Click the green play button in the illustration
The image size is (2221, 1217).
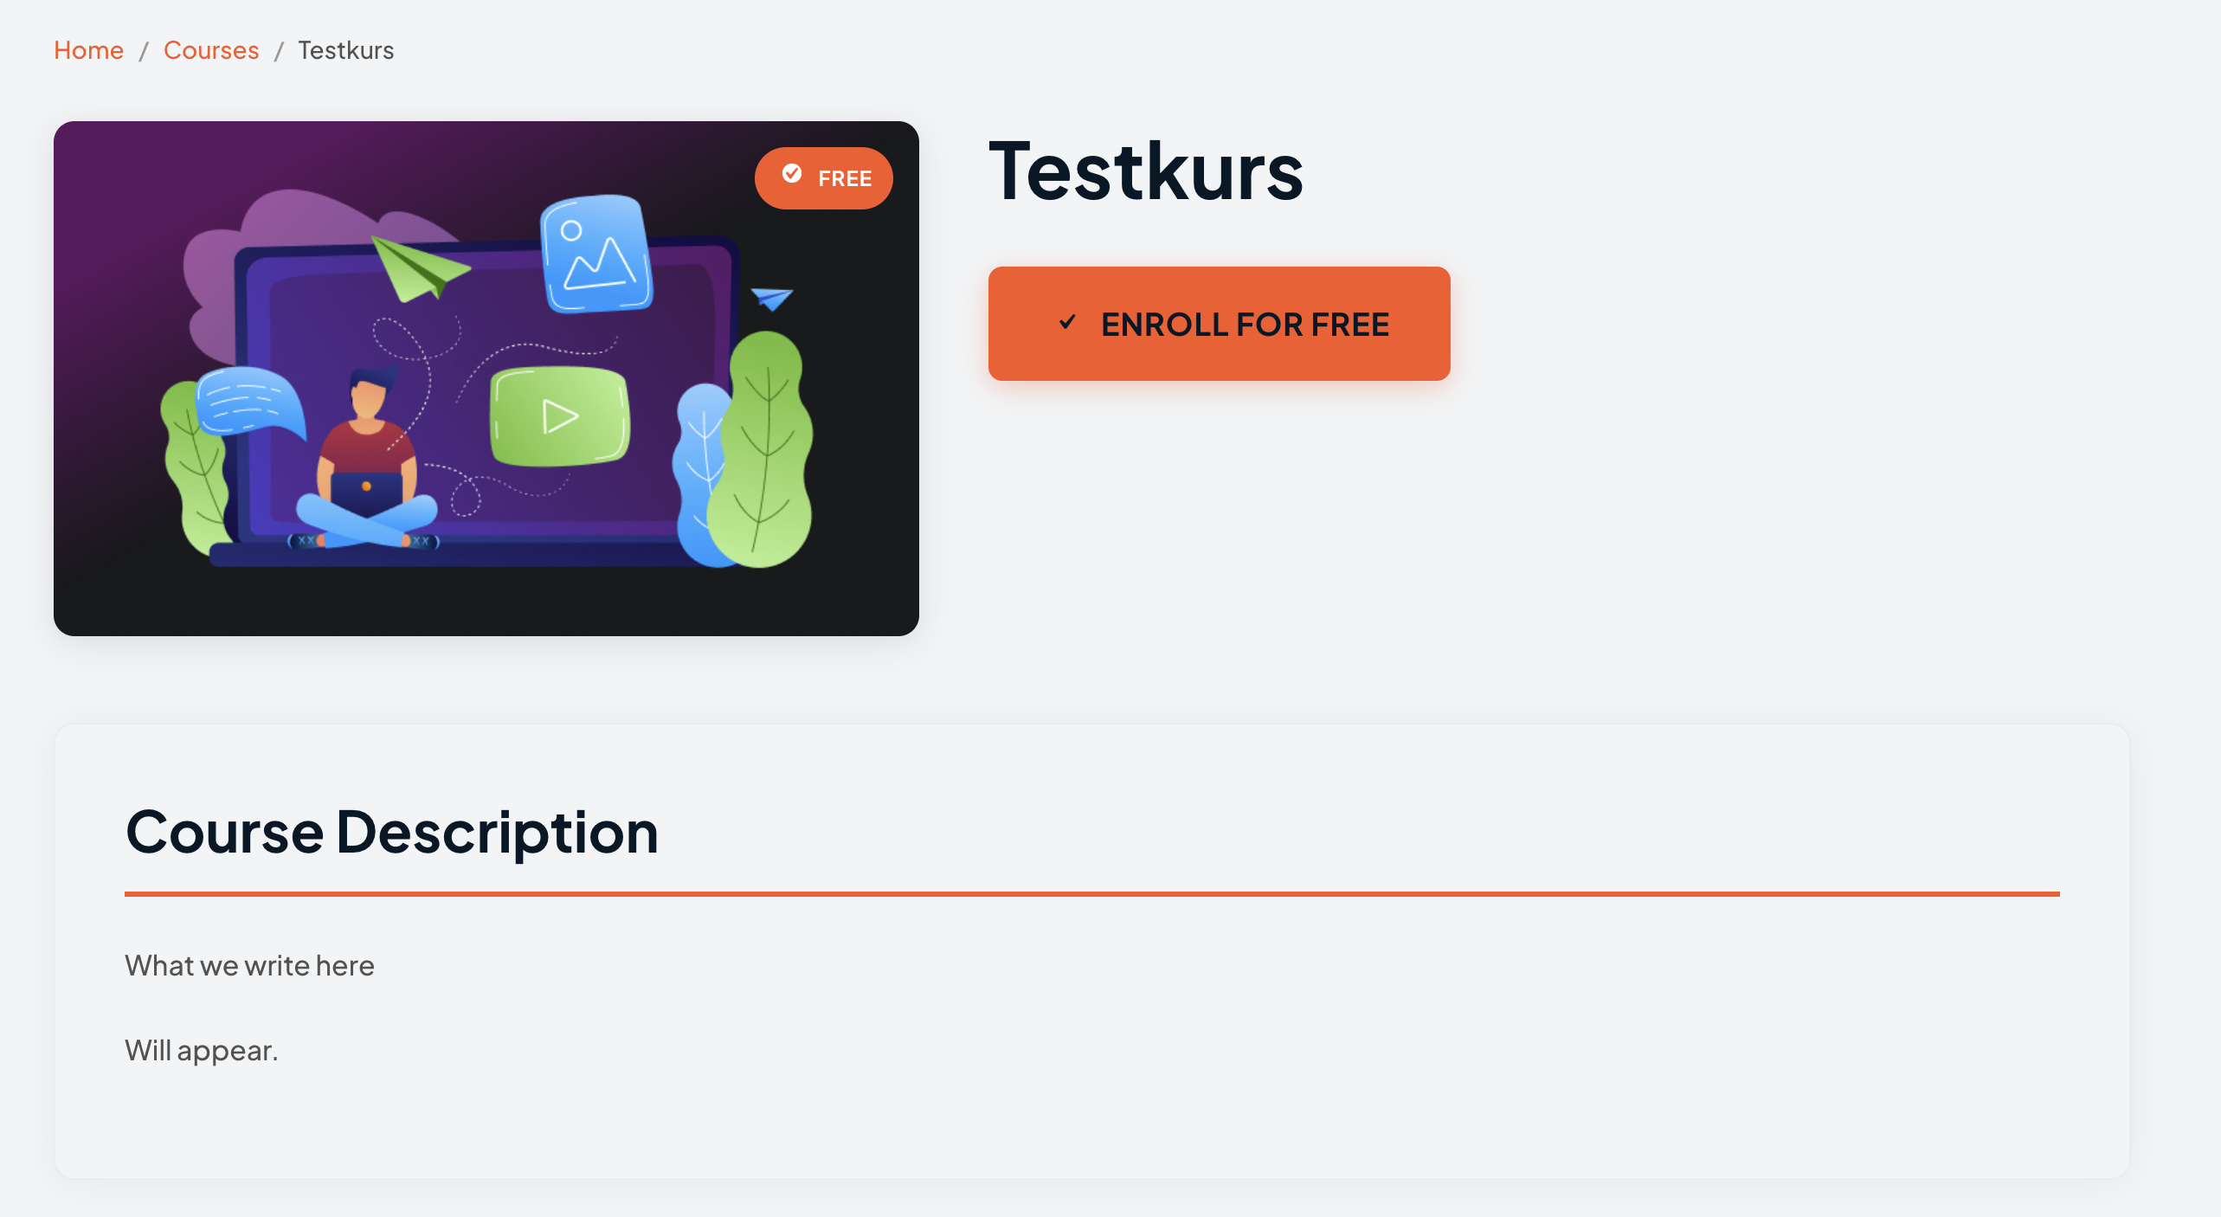tap(560, 415)
